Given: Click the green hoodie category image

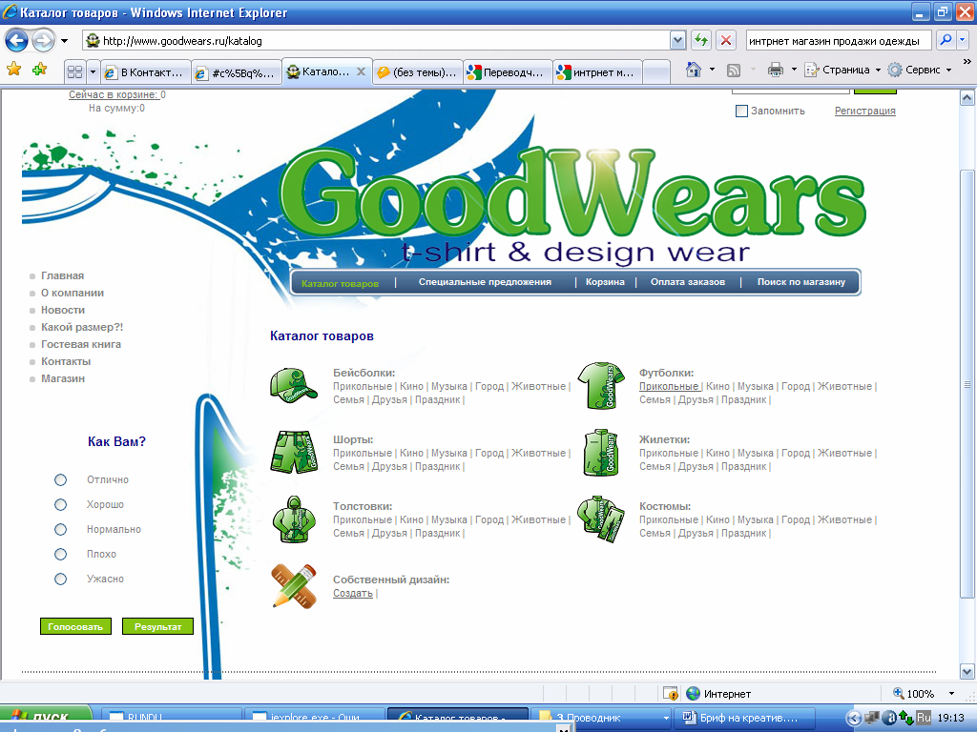Looking at the screenshot, I should [x=294, y=519].
